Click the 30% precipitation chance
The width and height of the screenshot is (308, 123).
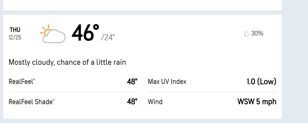click(257, 33)
